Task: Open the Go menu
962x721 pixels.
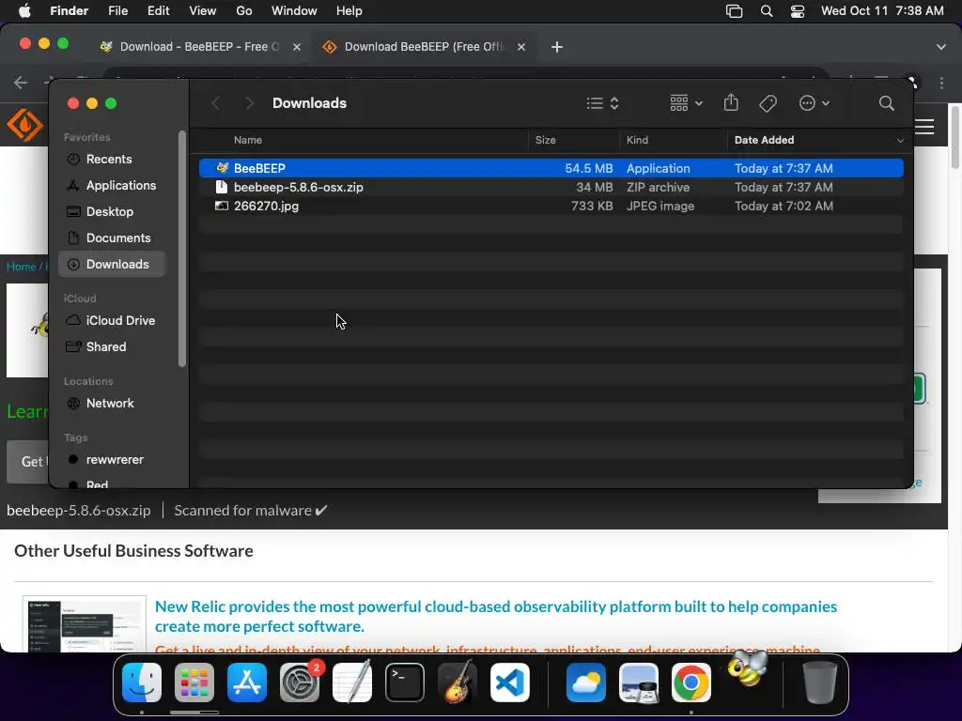Action: click(x=244, y=11)
